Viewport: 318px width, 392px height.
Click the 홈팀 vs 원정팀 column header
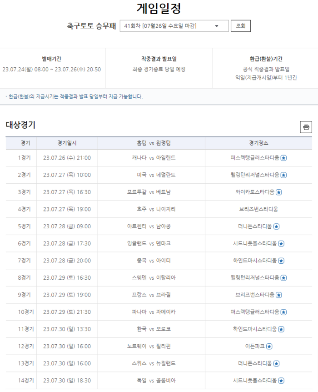(x=151, y=143)
